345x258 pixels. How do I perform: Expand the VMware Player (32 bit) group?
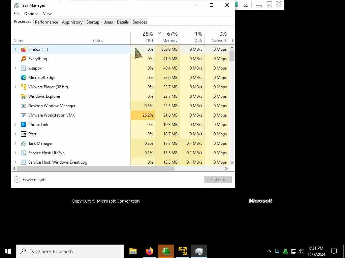(15, 87)
